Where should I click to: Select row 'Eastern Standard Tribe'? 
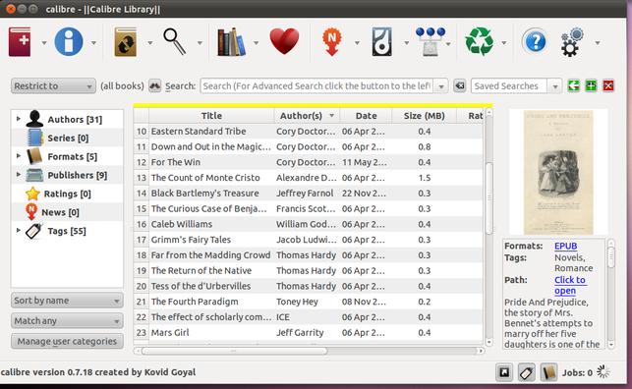[309, 132]
